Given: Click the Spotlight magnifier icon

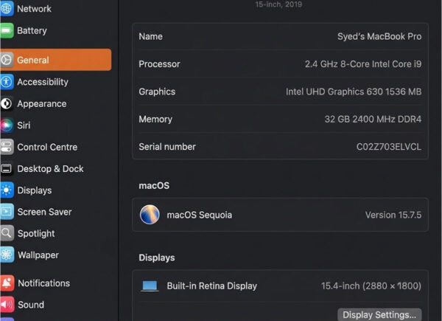Looking at the screenshot, I should (x=6, y=233).
